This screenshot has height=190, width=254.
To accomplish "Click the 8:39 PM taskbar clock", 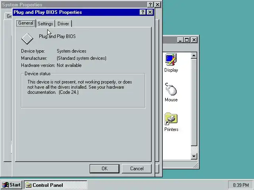I will [241, 185].
